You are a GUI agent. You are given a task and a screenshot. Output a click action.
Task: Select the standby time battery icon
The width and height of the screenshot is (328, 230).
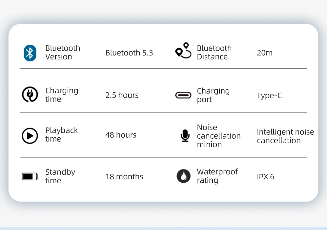pos(30,176)
